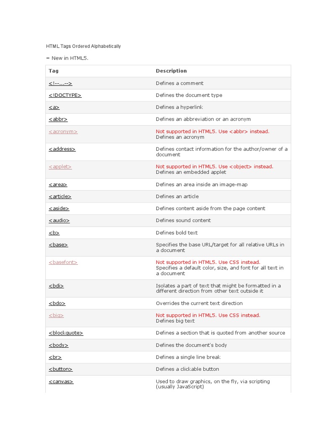This screenshot has width=322, height=429.
Task: Click the <b> bold tag link
Action: [54, 233]
